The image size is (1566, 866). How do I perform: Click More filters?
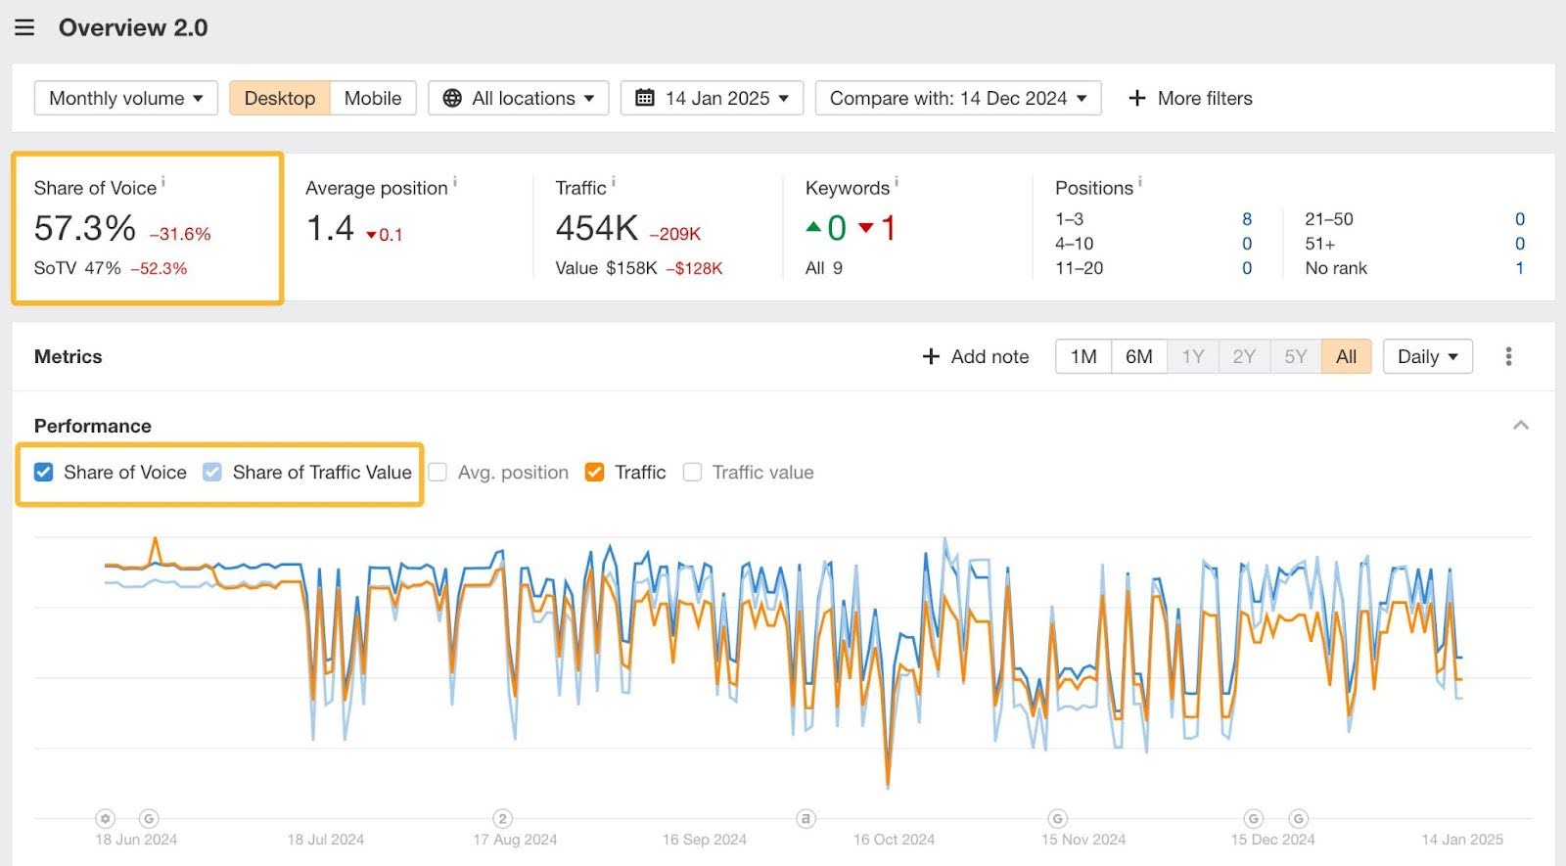click(1190, 98)
